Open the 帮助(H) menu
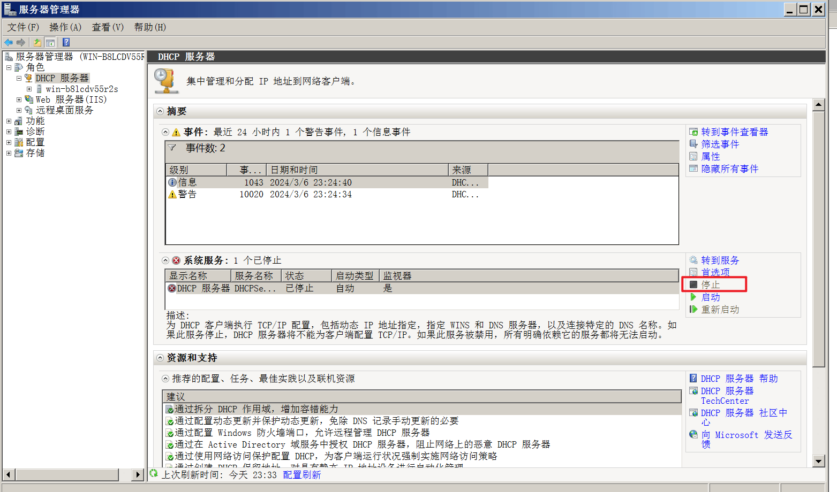This screenshot has height=492, width=837. coord(150,27)
